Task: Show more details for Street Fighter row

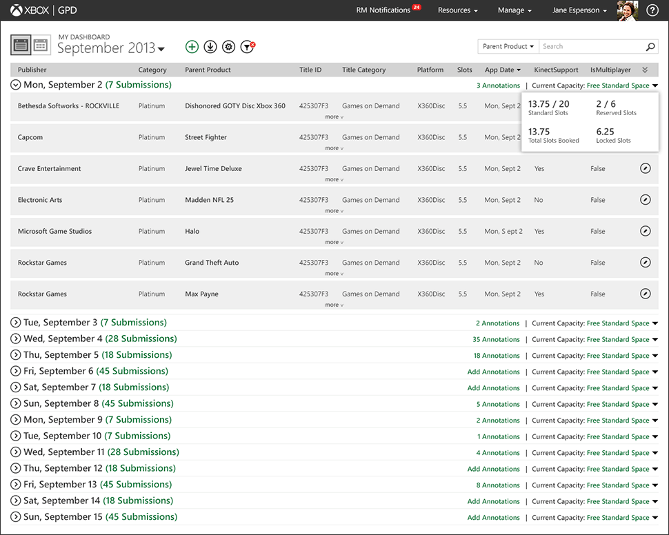Action: 334,148
